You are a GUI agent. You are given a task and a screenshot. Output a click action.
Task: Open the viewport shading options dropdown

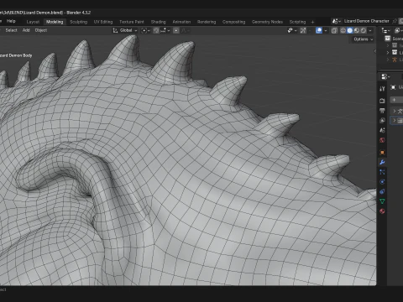pyautogui.click(x=370, y=30)
